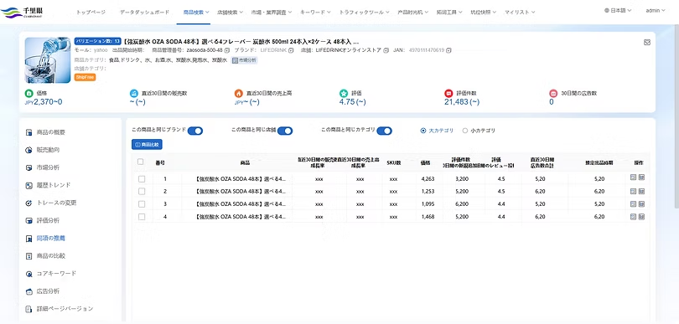The height and width of the screenshot is (324, 679).
Task: Click the 推定出品時期 column header
Action: pos(599,162)
